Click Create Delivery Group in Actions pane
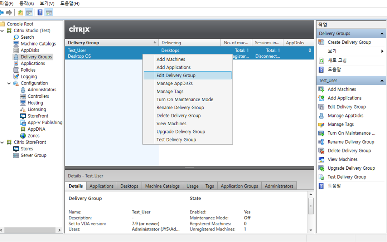This screenshot has height=242, width=387. coord(349,42)
